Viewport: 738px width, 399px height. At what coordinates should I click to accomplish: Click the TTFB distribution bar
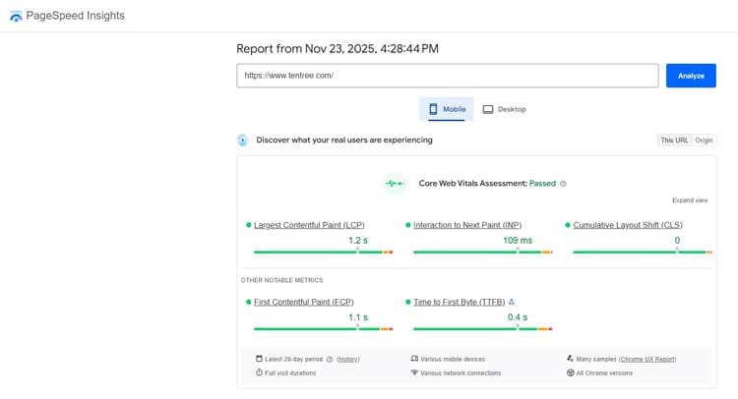click(x=482, y=329)
